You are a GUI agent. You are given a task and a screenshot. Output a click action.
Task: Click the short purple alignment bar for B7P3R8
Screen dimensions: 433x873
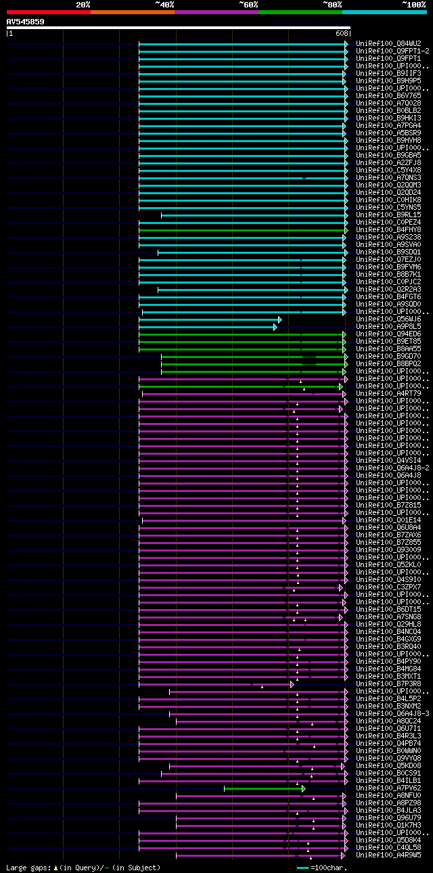(x=216, y=684)
